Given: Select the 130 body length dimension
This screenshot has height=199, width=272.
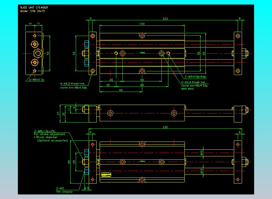Looking at the screenshot, I should pos(142,24).
